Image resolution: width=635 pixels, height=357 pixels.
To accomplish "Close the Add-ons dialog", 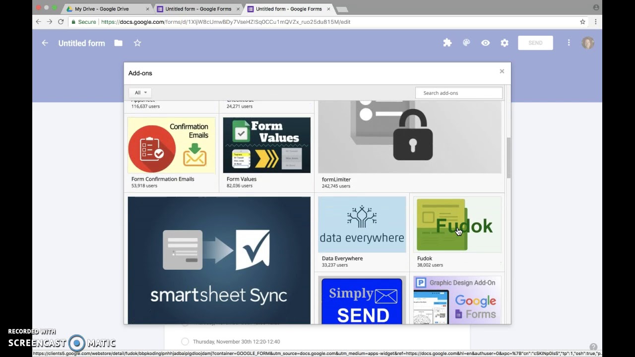I will pos(502,71).
